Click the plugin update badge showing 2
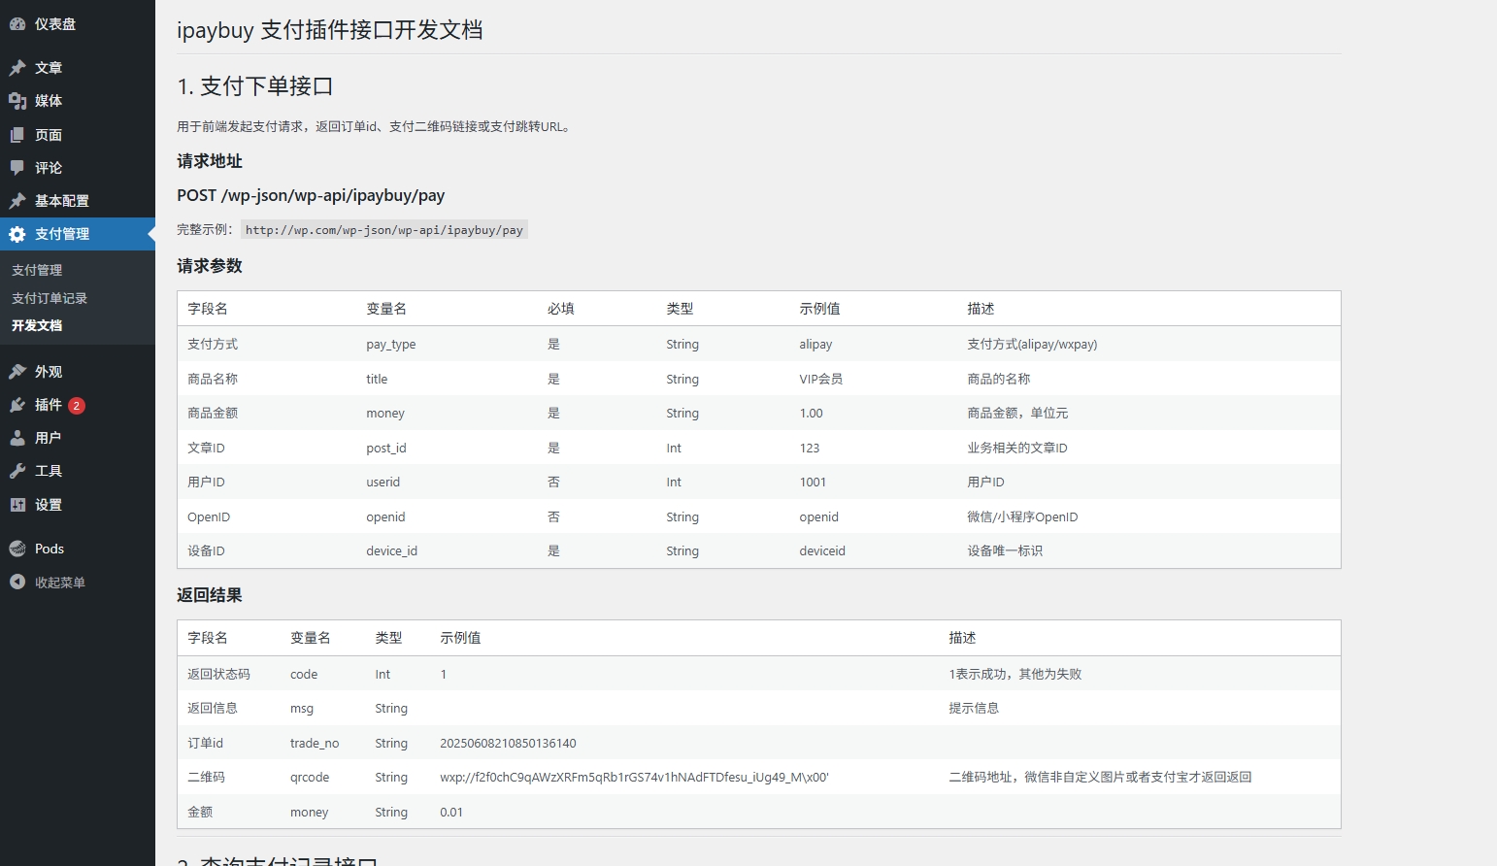This screenshot has height=866, width=1497. click(77, 406)
